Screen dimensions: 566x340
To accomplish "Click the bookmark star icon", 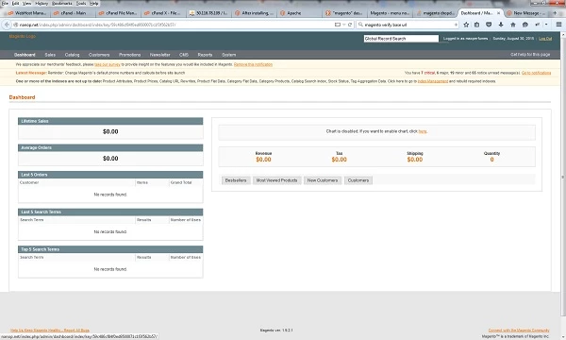I will coord(466,25).
